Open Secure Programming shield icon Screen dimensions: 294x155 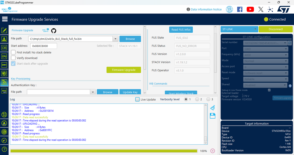point(4,74)
